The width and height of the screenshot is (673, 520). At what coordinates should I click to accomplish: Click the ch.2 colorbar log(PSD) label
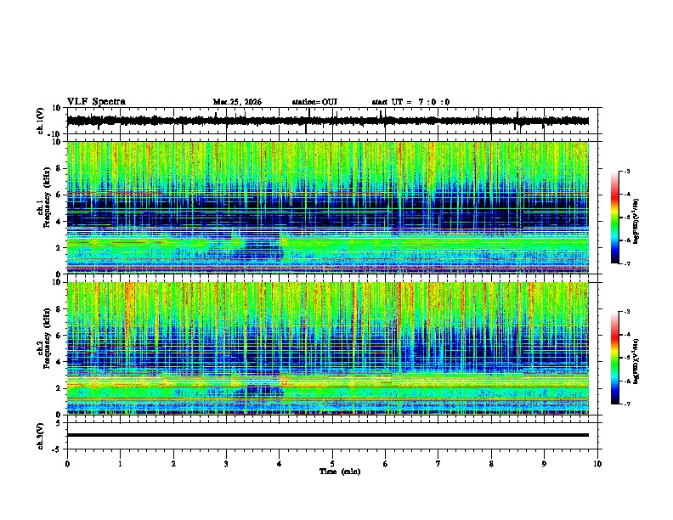tap(636, 361)
